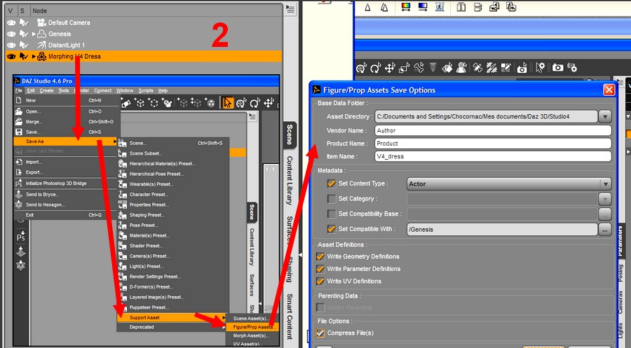The height and width of the screenshot is (348, 631).
Task: Switch to the Posing side tab
Action: coord(620,273)
